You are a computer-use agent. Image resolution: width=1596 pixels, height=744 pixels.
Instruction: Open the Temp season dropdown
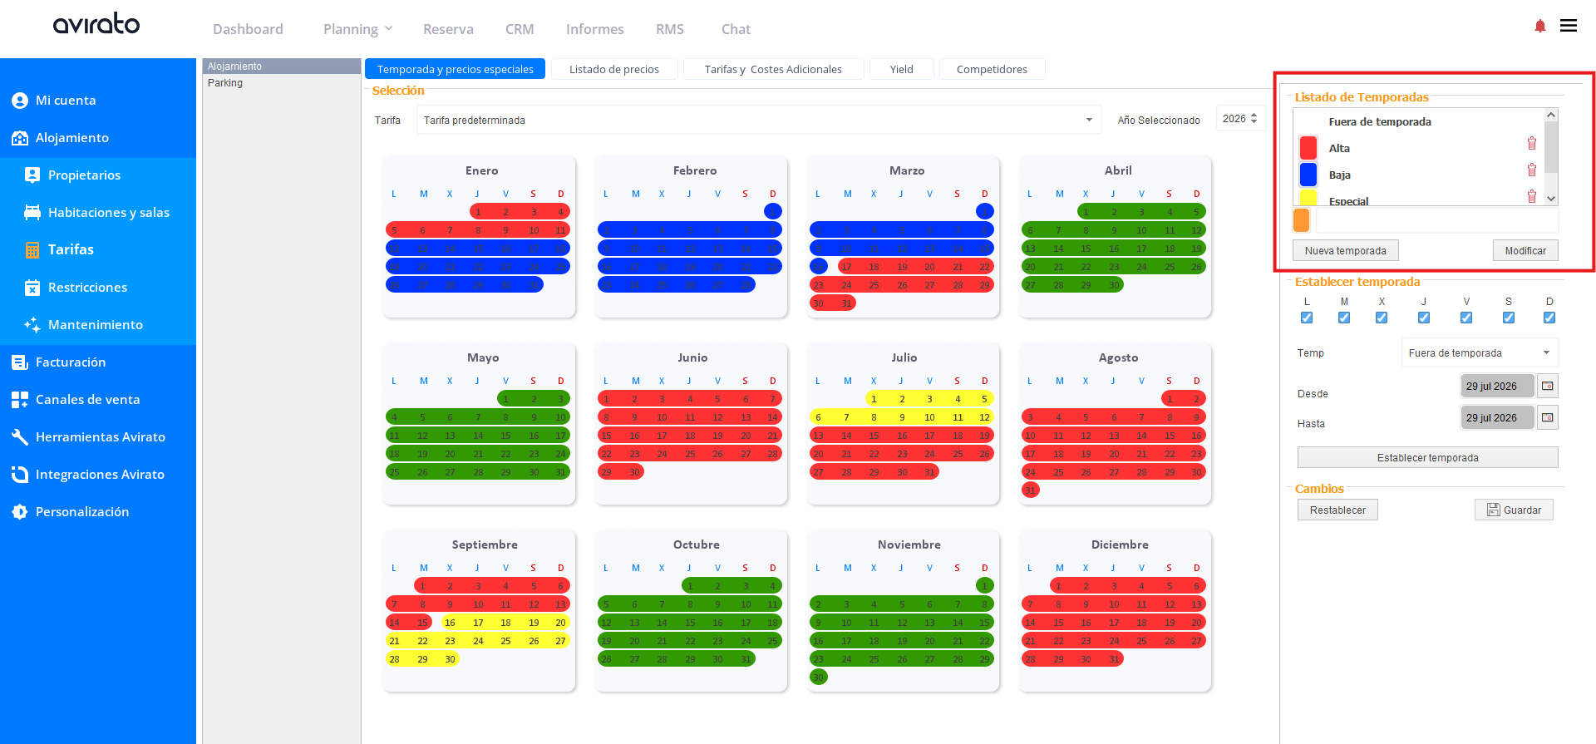tap(1480, 352)
